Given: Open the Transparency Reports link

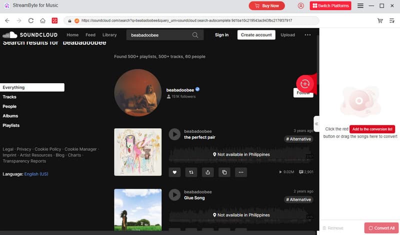Looking at the screenshot, I should pyautogui.click(x=24, y=161).
